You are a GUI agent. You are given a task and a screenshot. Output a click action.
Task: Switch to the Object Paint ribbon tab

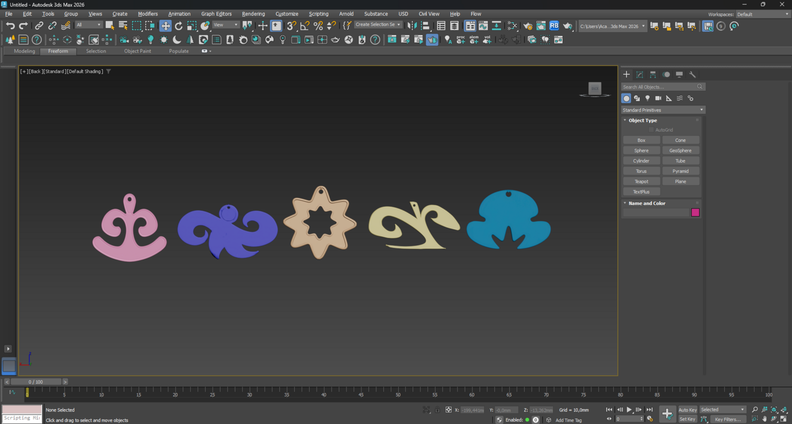point(137,51)
